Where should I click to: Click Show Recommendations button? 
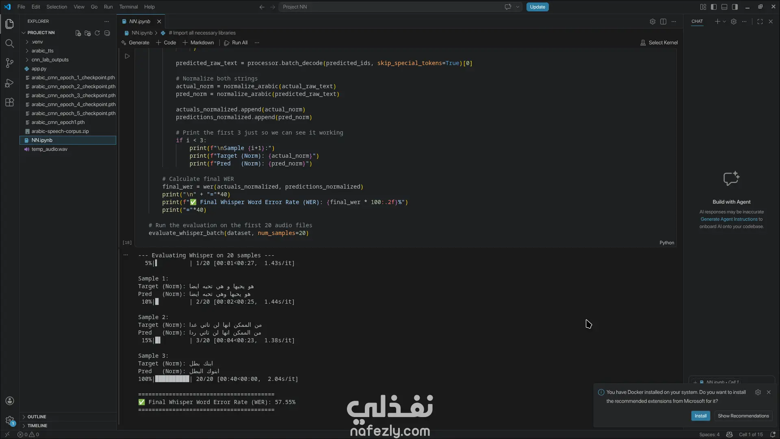click(x=743, y=416)
